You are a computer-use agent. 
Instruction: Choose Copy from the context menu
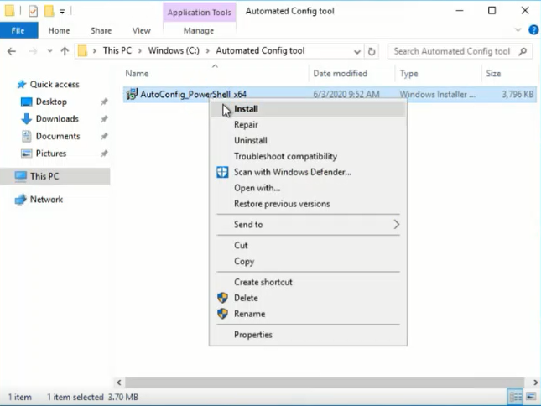(308, 261)
